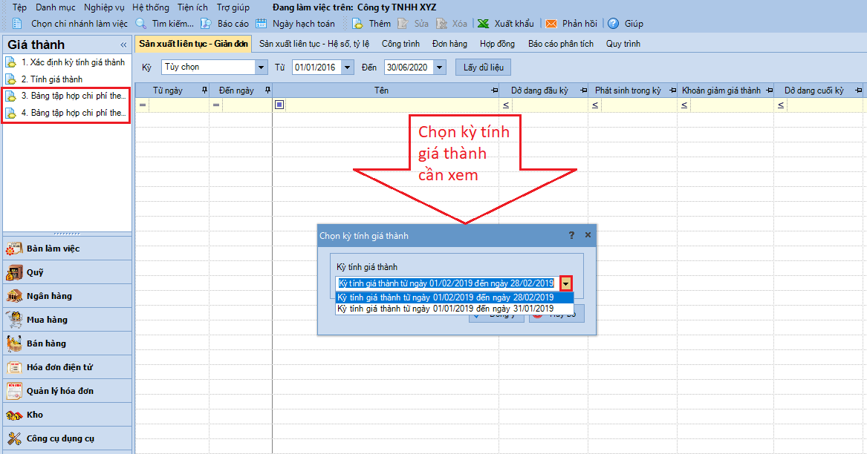The image size is (867, 454).
Task: Open Phản hồi feedback envelope icon
Action: pos(551,24)
